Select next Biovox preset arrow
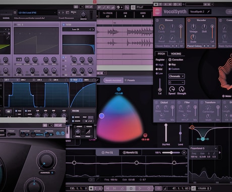 [x=177, y=46]
